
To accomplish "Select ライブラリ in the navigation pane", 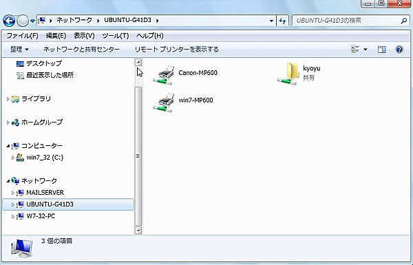I will (36, 99).
